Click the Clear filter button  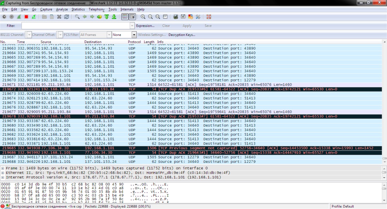pyautogui.click(x=166, y=26)
